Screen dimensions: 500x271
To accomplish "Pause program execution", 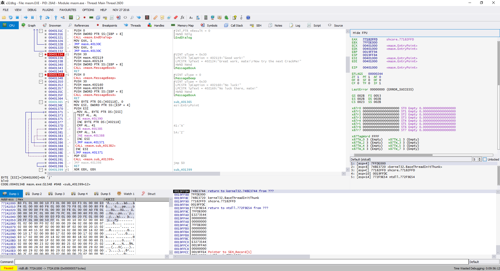I will click(32, 17).
